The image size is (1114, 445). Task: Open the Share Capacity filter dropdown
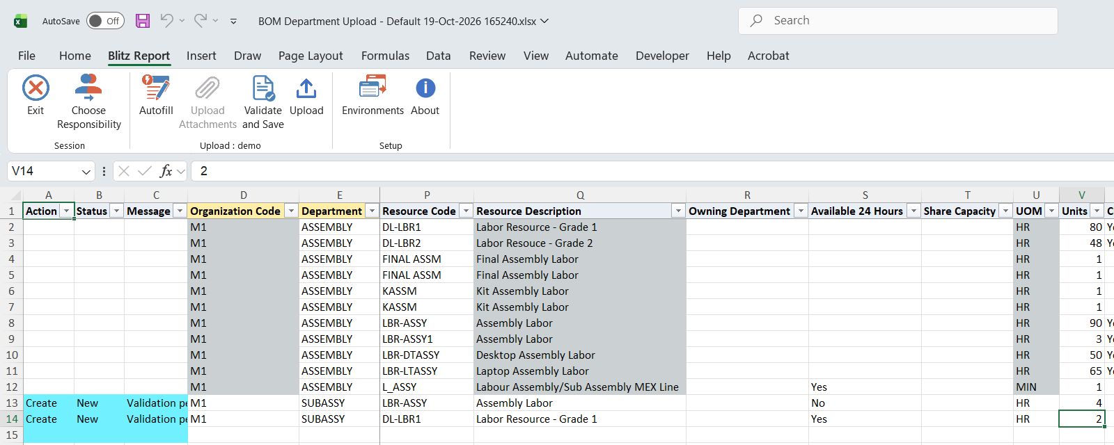(x=1005, y=211)
